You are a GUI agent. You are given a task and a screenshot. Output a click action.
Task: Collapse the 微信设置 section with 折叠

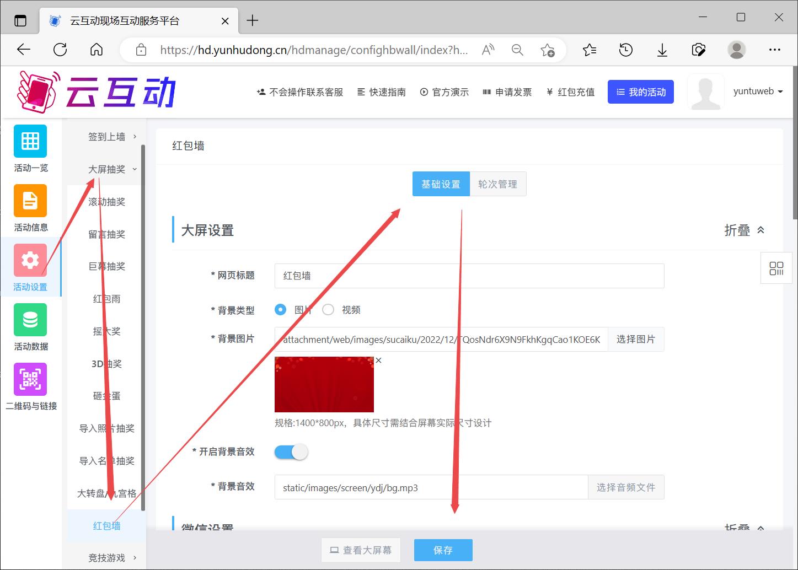click(745, 526)
